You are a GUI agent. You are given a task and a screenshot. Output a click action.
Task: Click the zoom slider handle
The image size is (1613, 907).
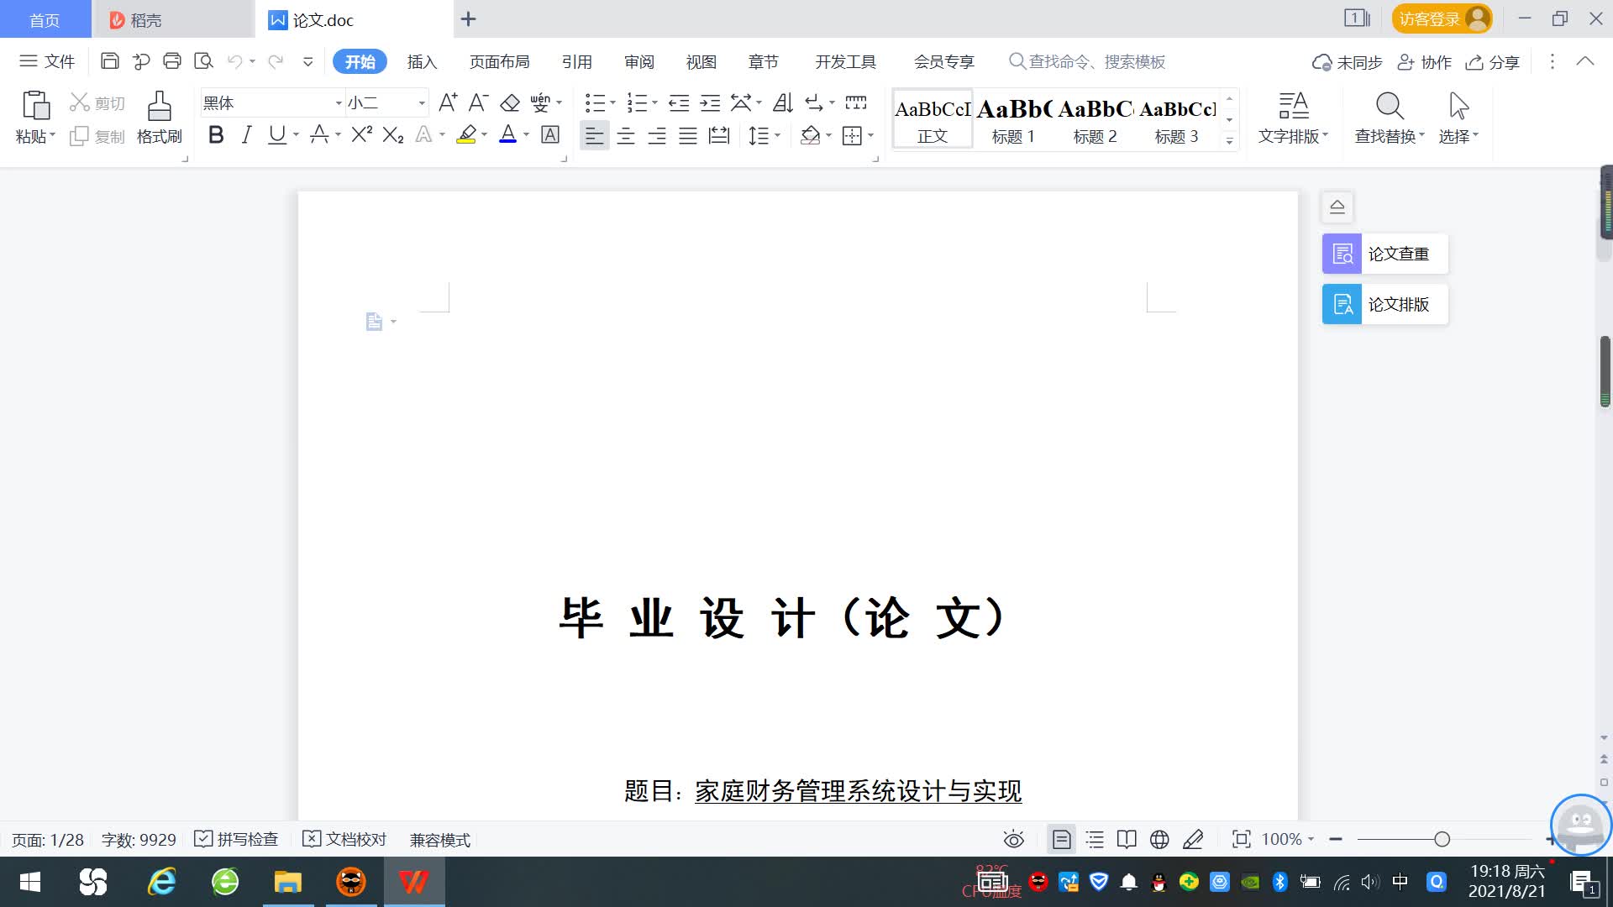1442,839
